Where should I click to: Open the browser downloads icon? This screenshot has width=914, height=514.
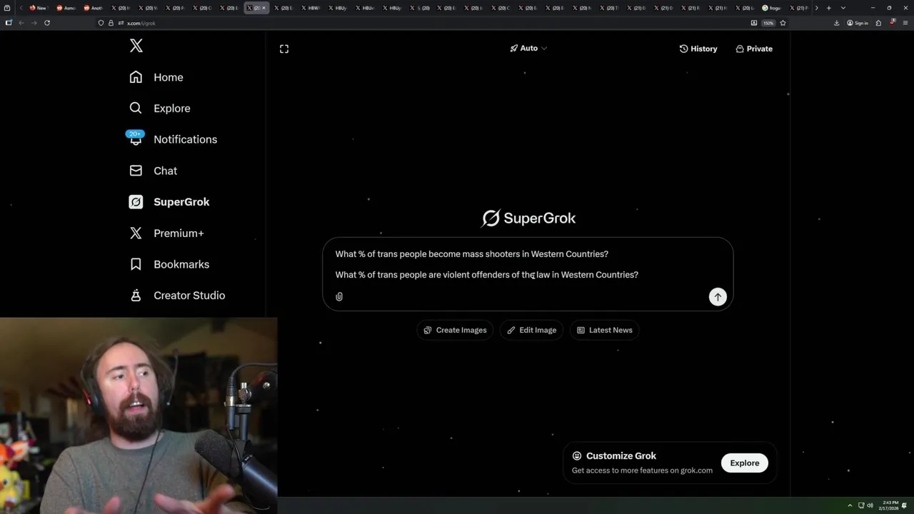836,23
